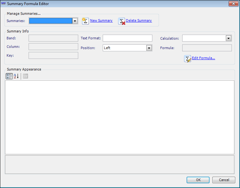
Task: Click the Formula field
Action: pyautogui.click(x=207, y=48)
